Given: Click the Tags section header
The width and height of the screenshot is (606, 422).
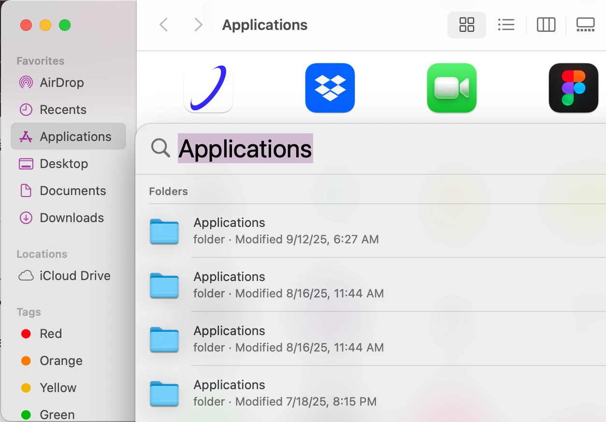Looking at the screenshot, I should click(x=29, y=312).
